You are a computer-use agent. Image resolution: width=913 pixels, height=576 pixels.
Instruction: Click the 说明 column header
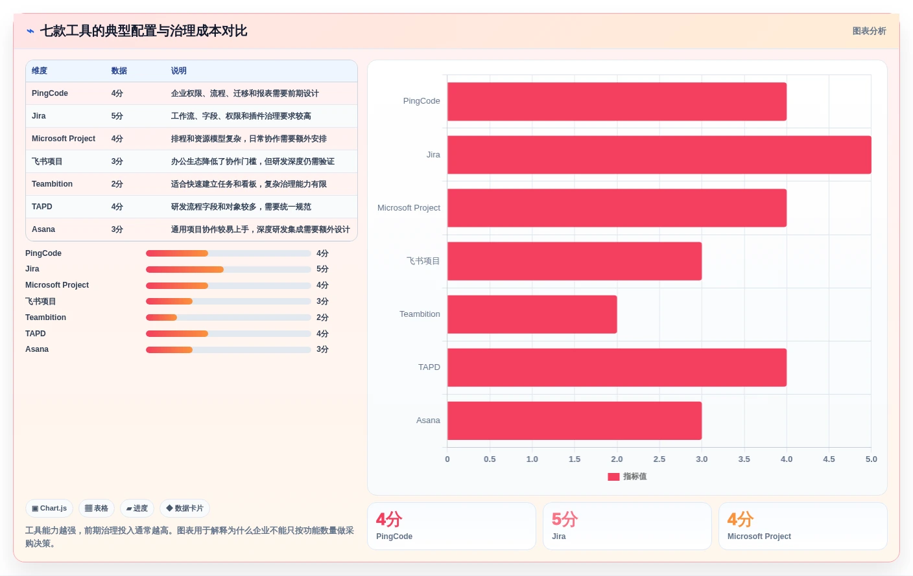(x=179, y=71)
